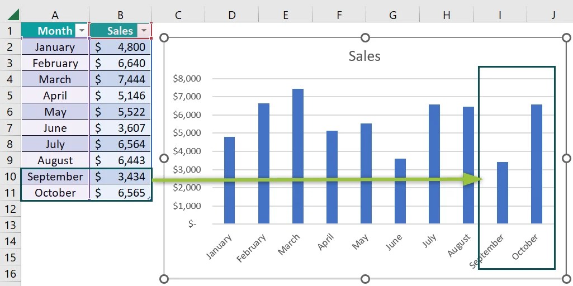The image size is (573, 286).
Task: Select the 6,564 sales cell
Action: pyautogui.click(x=120, y=144)
